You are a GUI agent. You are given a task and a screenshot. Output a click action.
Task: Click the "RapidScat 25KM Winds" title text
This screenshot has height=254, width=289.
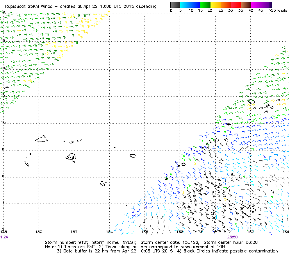(29, 7)
